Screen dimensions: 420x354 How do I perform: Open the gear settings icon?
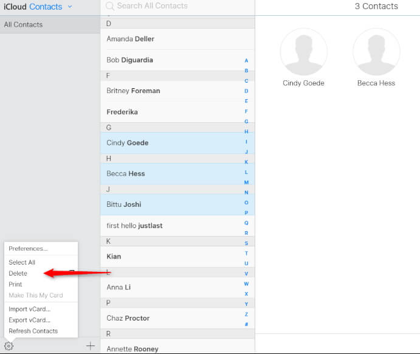pos(9,345)
